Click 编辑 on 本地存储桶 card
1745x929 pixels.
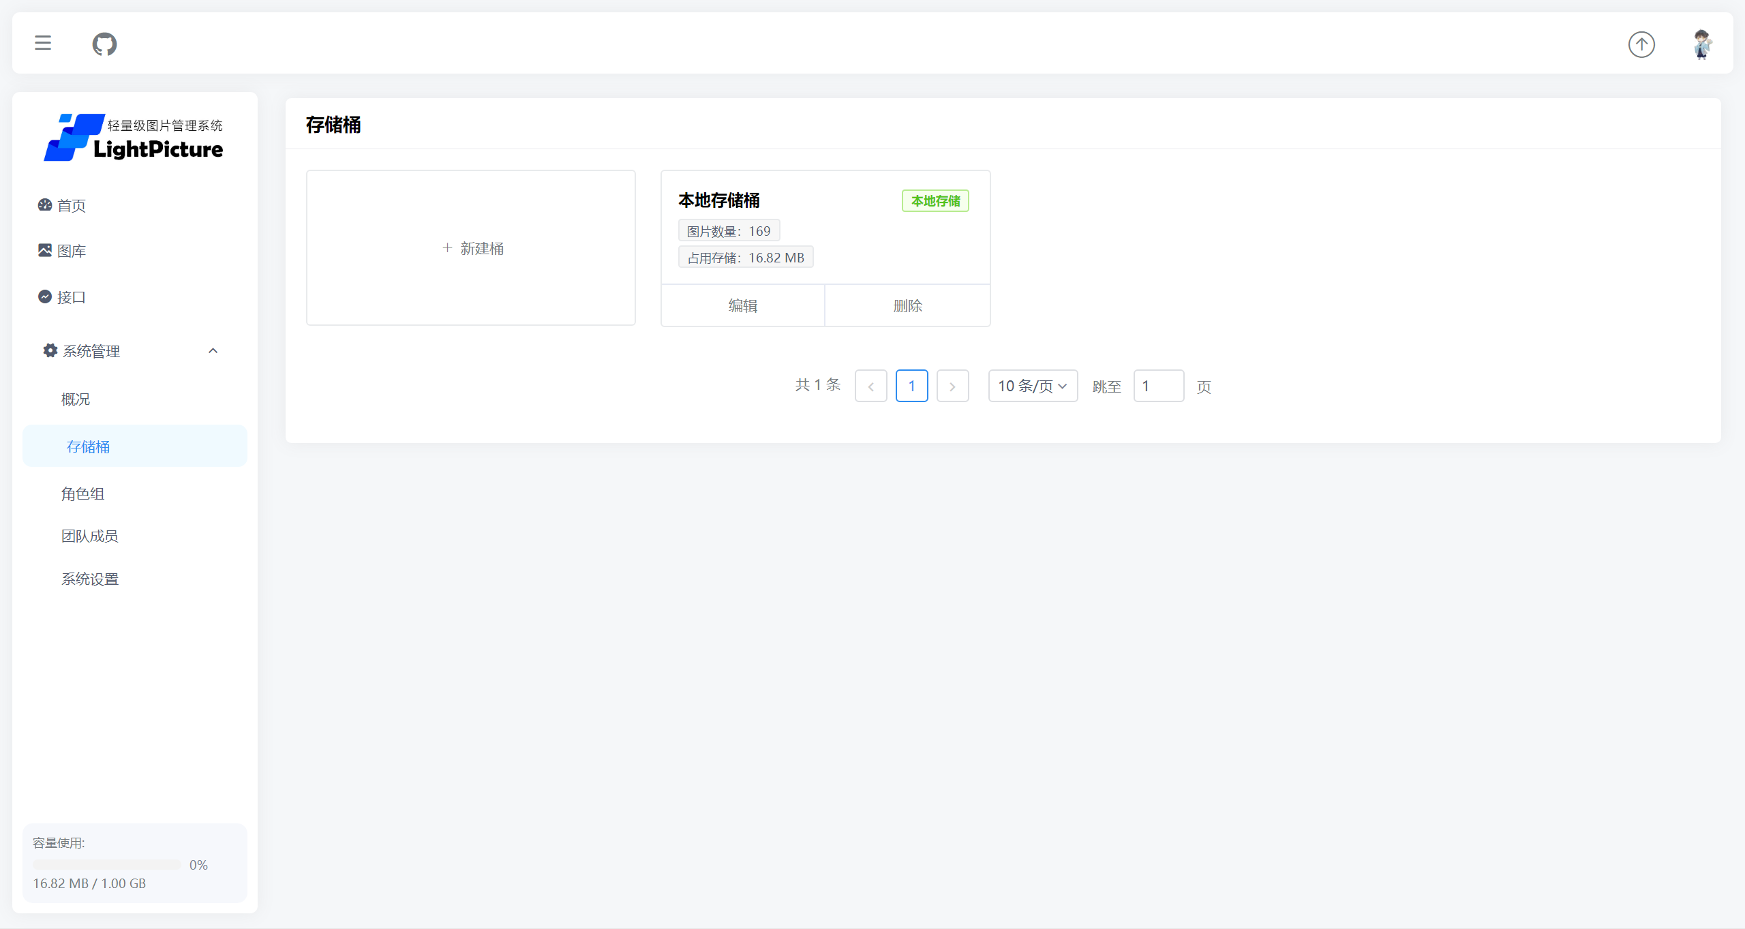click(742, 305)
